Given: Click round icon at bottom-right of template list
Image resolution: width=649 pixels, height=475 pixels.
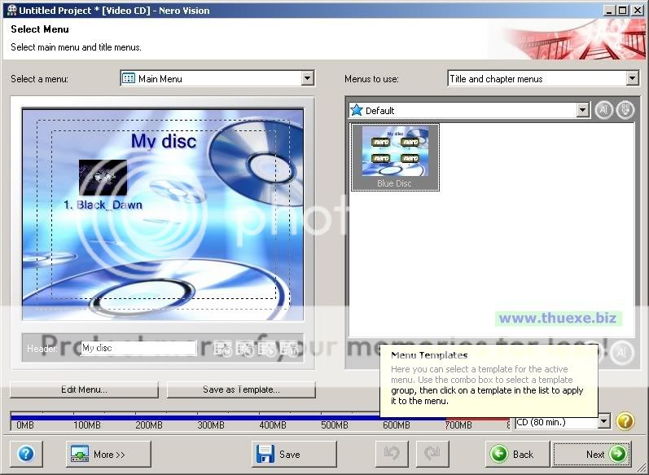Looking at the screenshot, I should pos(621,351).
